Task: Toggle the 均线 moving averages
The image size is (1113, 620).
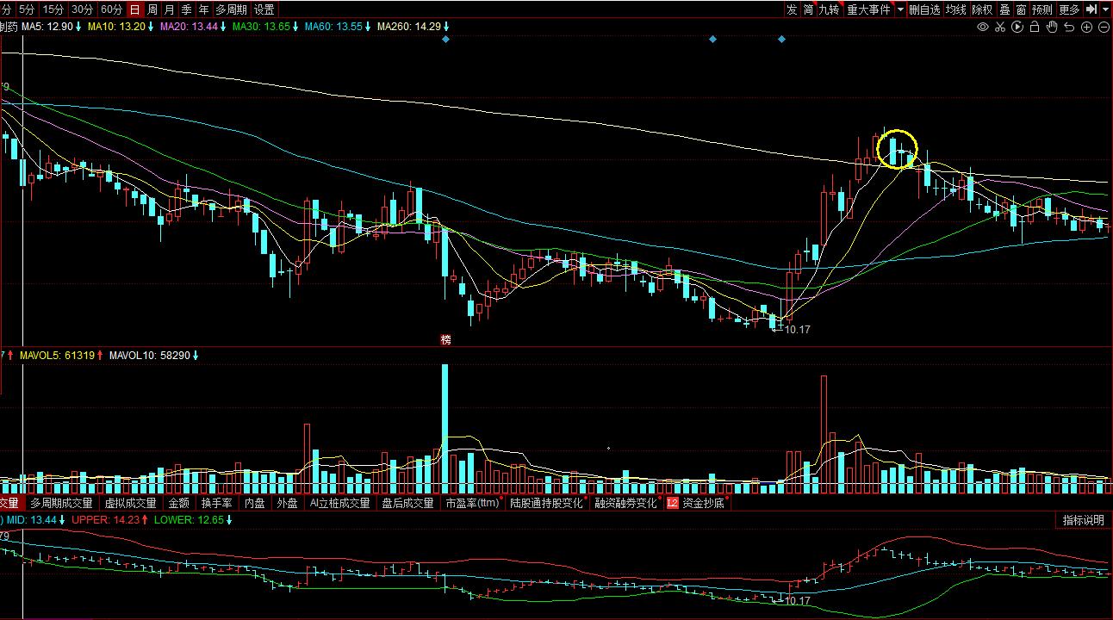Action: tap(956, 9)
